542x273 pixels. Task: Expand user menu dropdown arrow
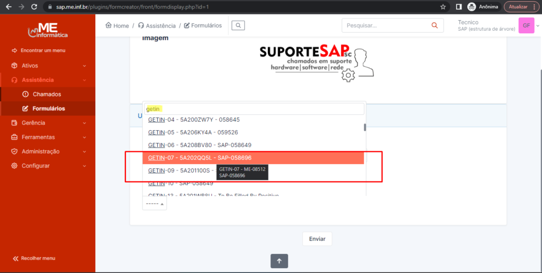click(538, 26)
